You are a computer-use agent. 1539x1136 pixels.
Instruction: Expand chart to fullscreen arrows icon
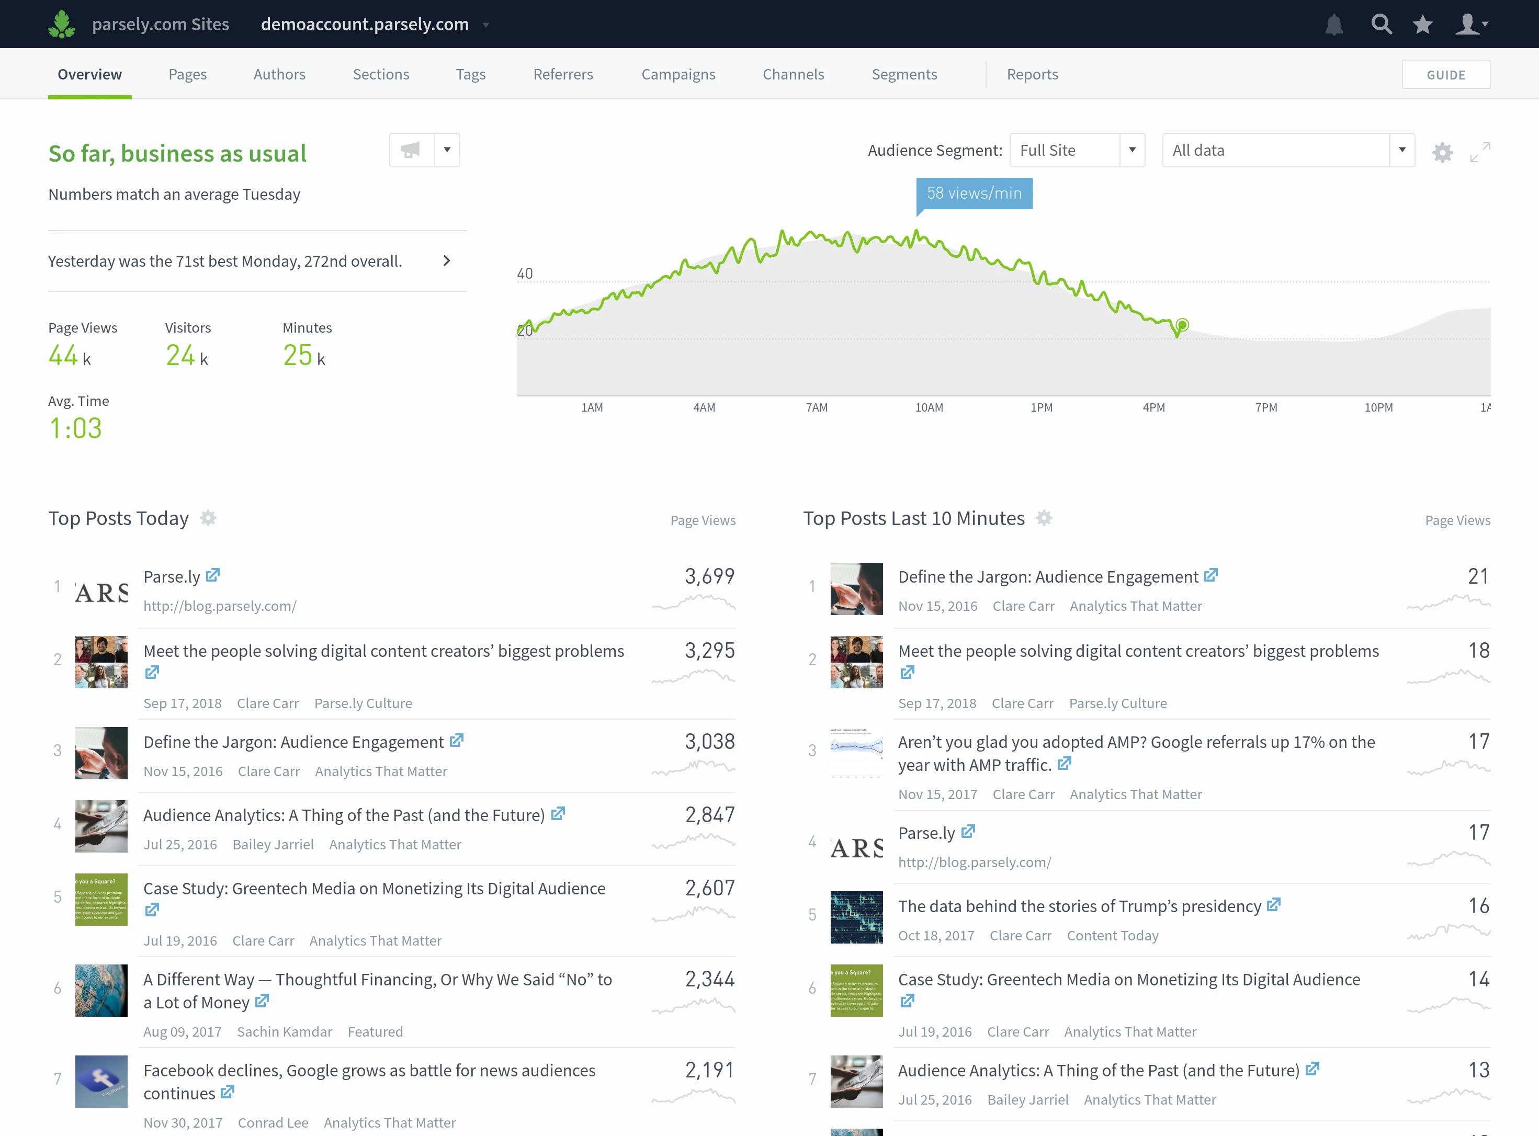(1480, 152)
